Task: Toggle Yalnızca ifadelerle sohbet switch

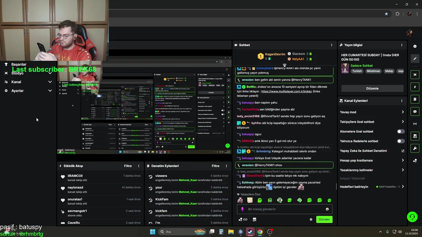Action: (x=401, y=141)
